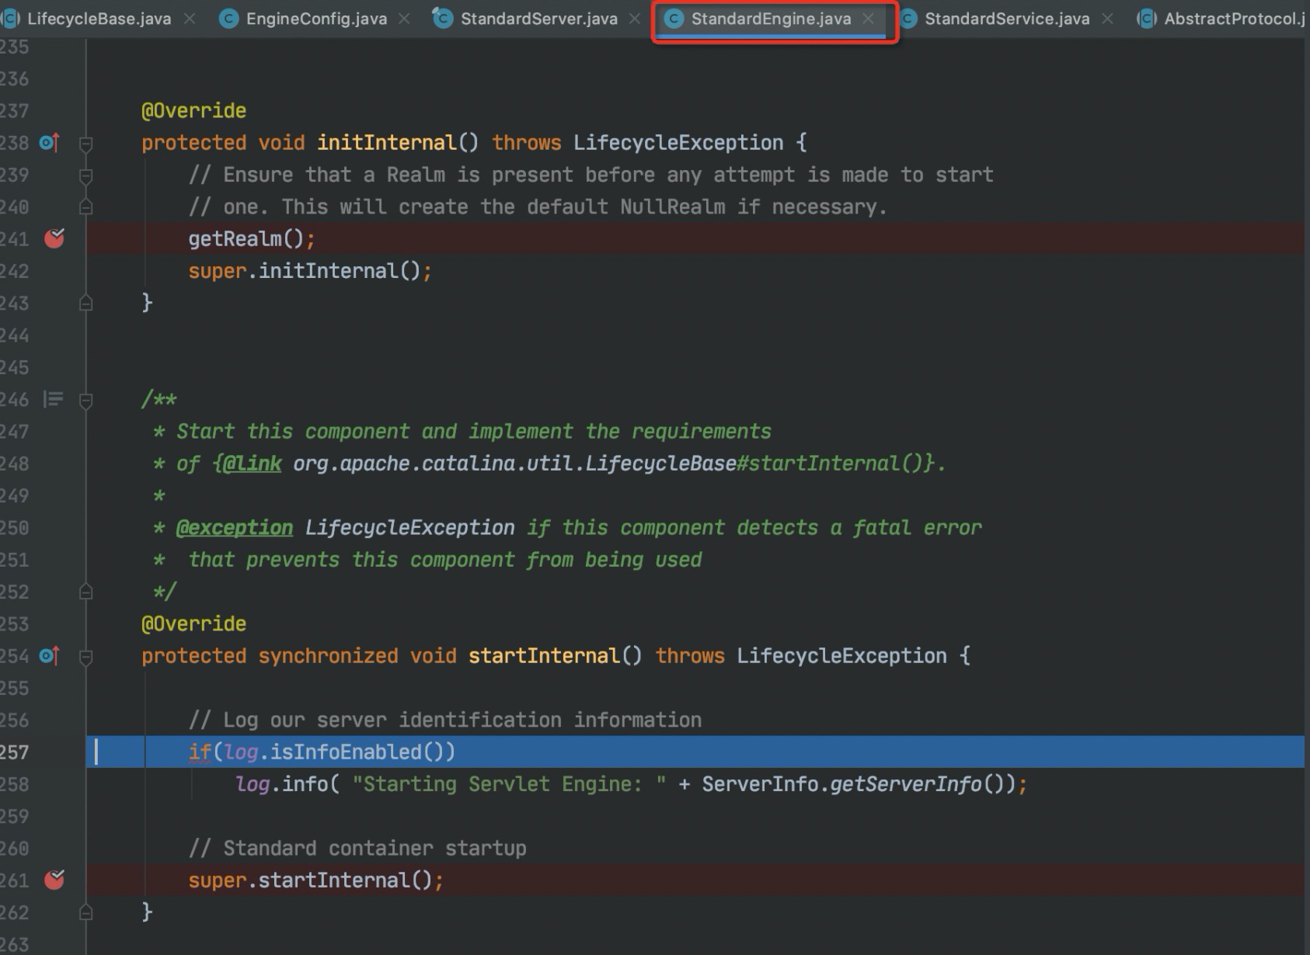Click the Javadoc fold end on line 252
This screenshot has height=955, width=1310.
(x=86, y=592)
